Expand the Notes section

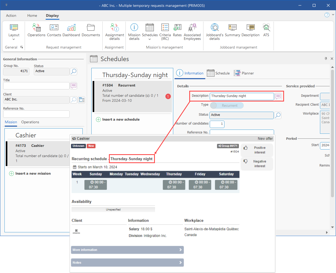coord(127,263)
